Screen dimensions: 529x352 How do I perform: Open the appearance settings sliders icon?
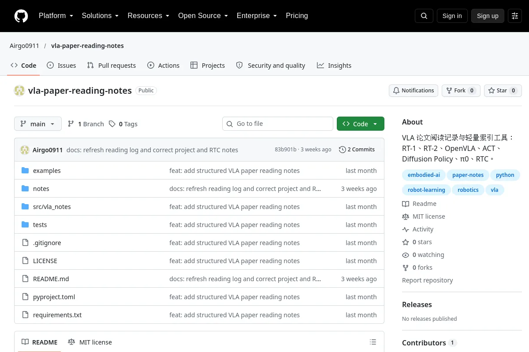515,16
